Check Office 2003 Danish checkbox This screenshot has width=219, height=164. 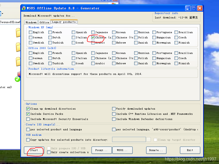click(x=136, y=63)
